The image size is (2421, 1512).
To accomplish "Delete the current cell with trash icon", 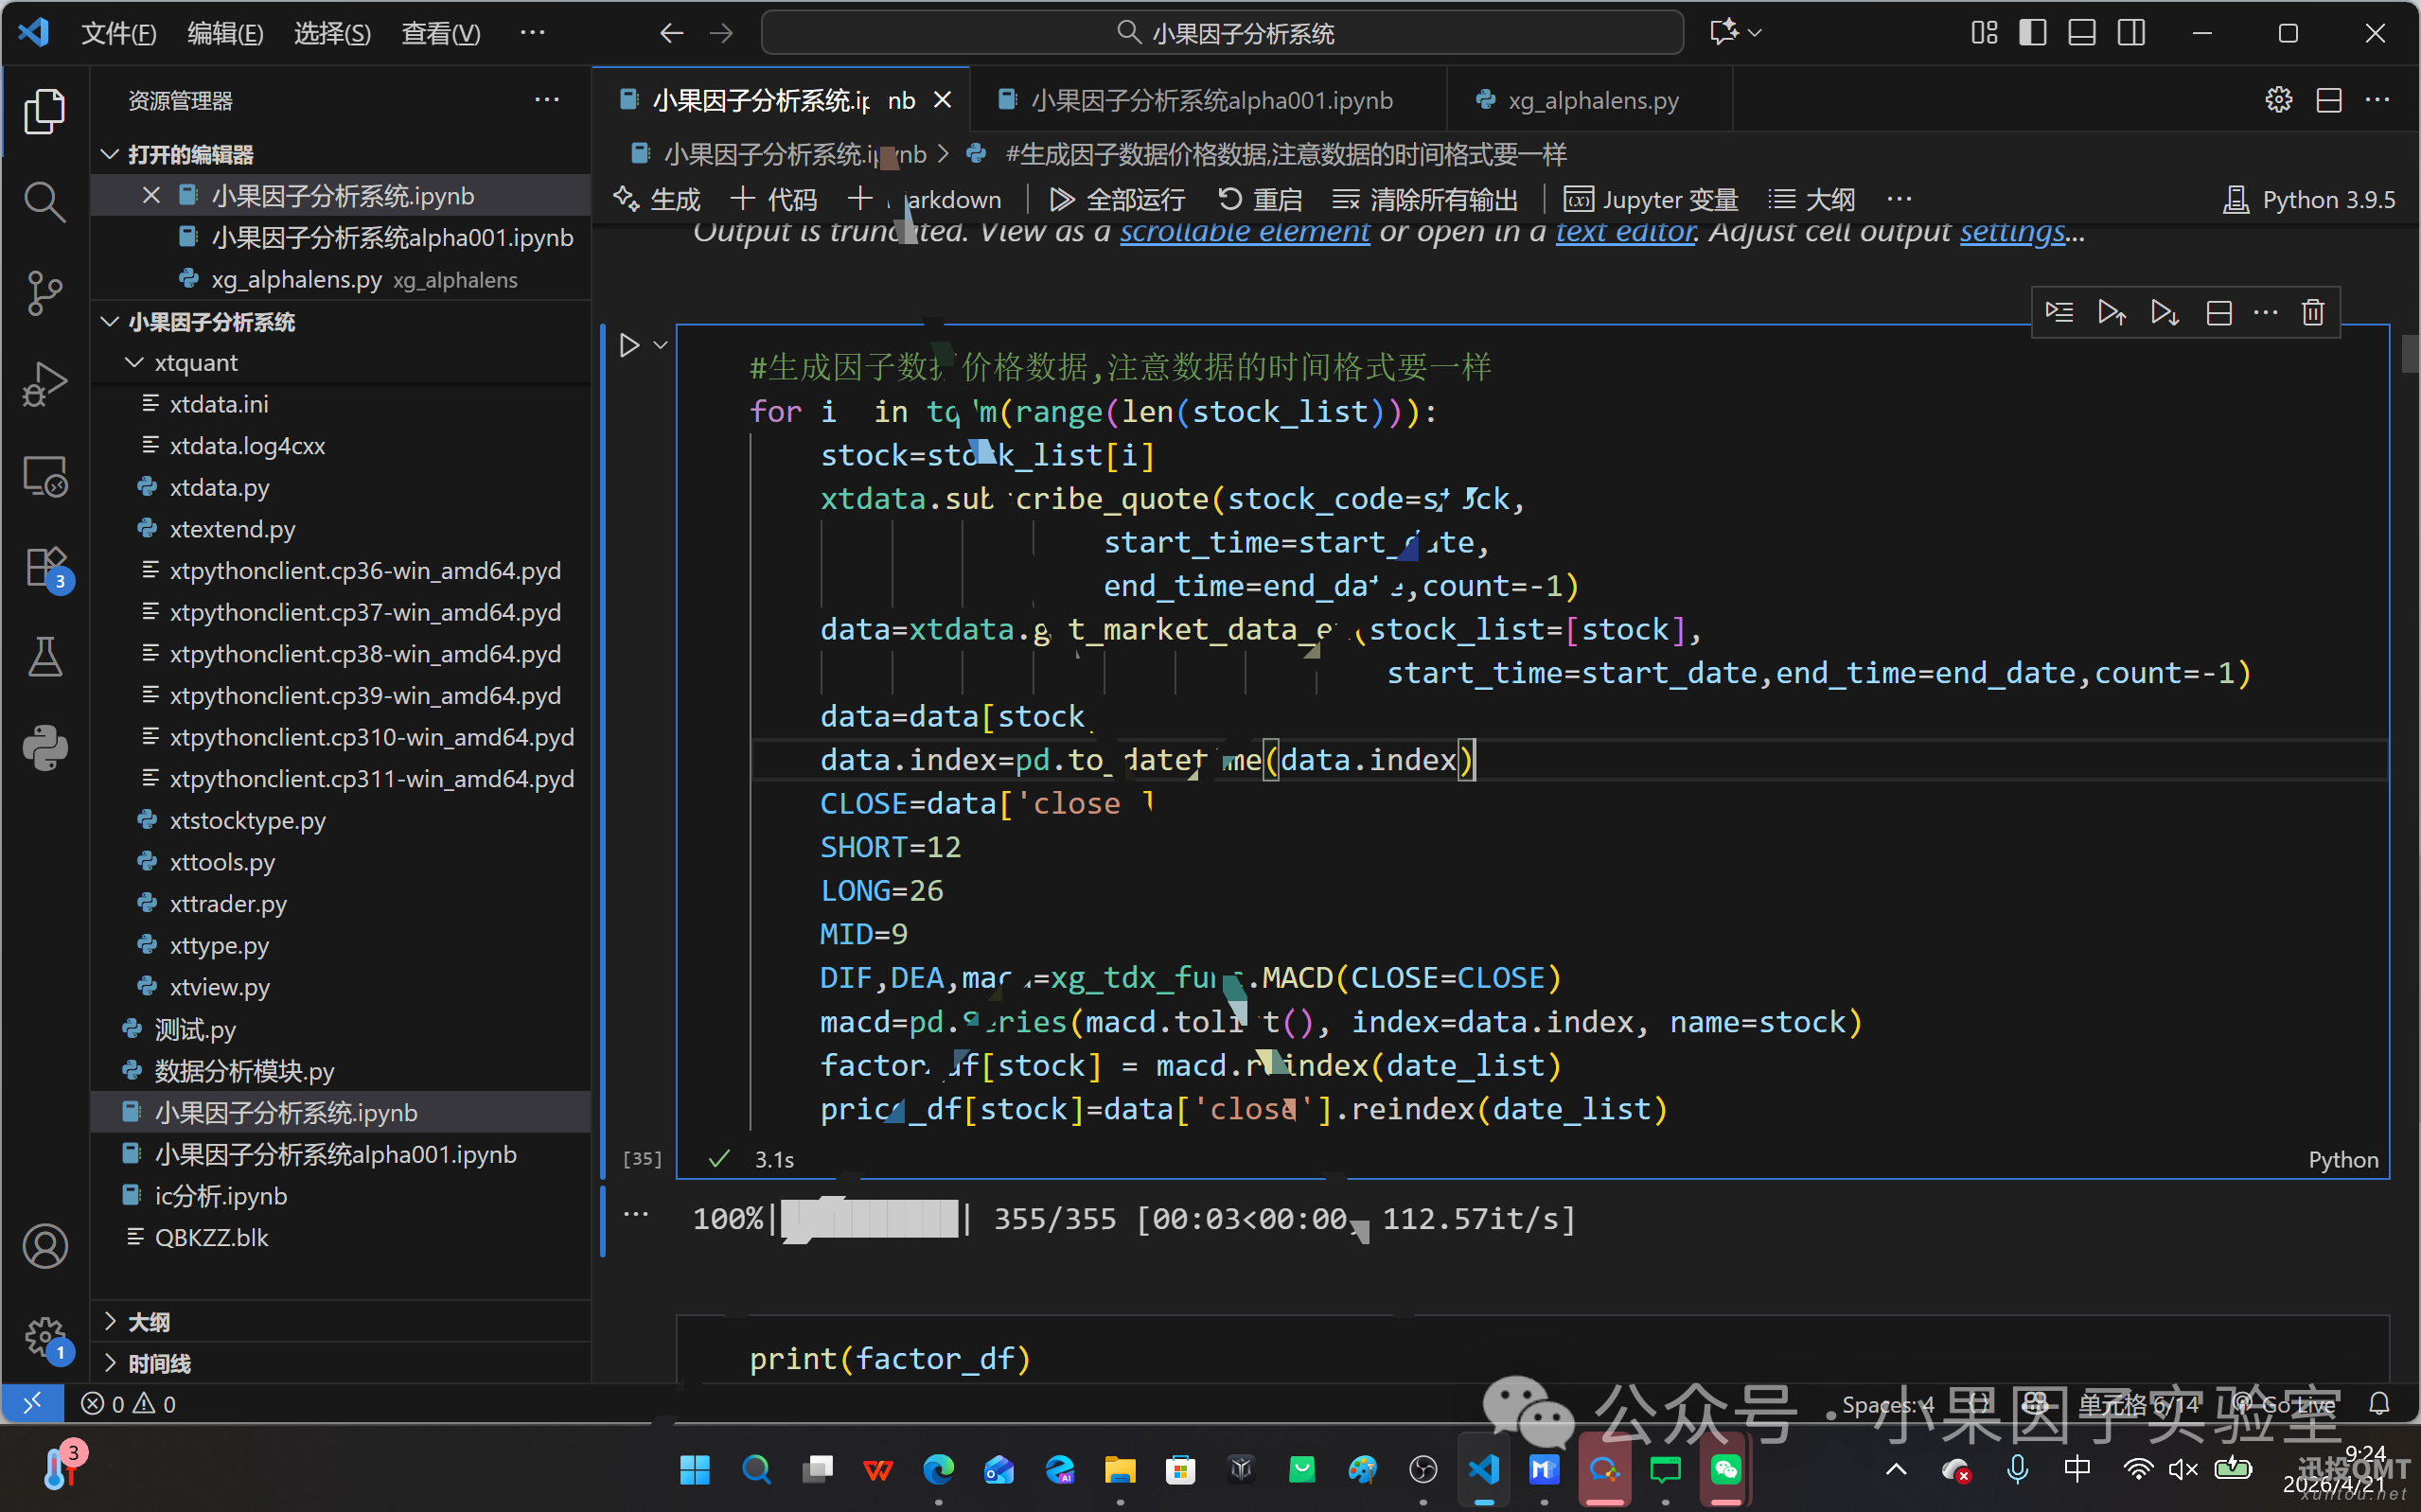I will click(x=2312, y=313).
